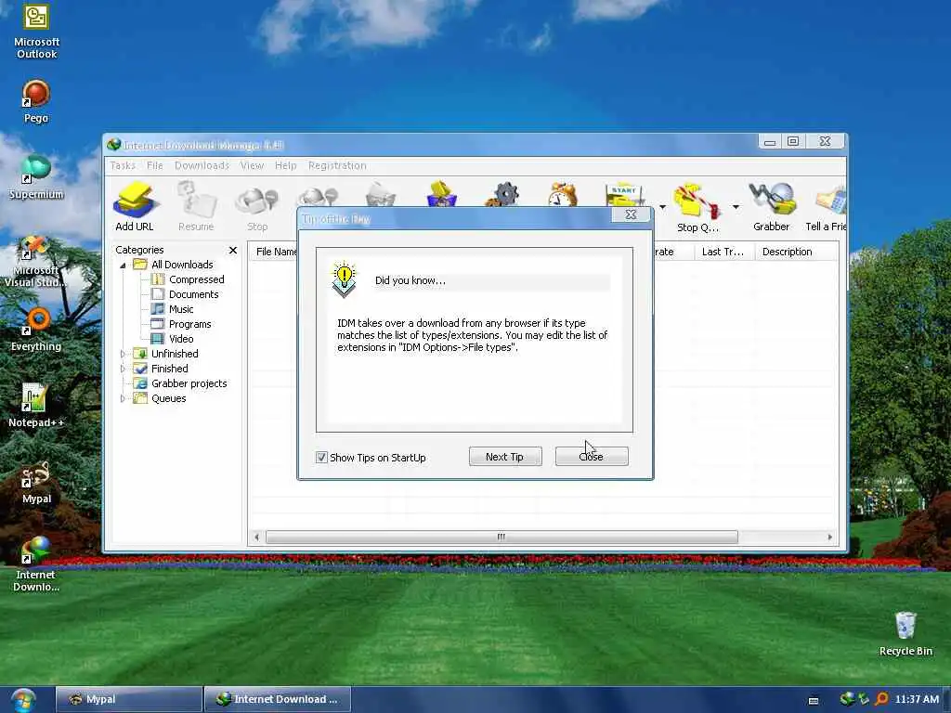The width and height of the screenshot is (951, 713).
Task: Open Internet Download Manager desktop shortcut
Action: click(x=36, y=564)
